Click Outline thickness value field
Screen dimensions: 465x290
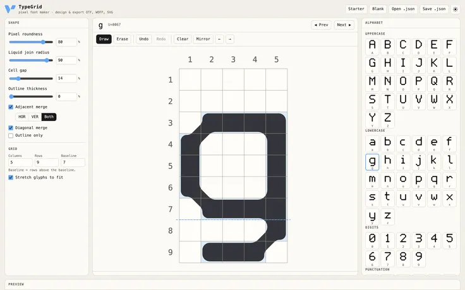pyautogui.click(x=66, y=96)
